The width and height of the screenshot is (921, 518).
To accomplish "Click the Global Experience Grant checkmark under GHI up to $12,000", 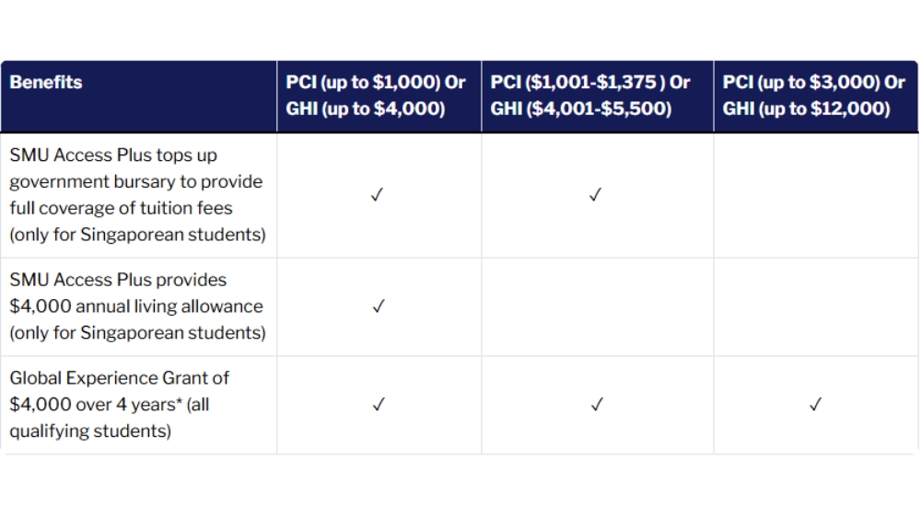I will pyautogui.click(x=815, y=405).
